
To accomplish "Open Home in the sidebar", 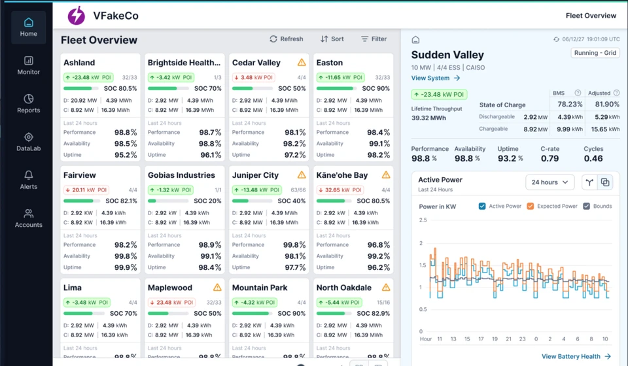I will [x=28, y=27].
